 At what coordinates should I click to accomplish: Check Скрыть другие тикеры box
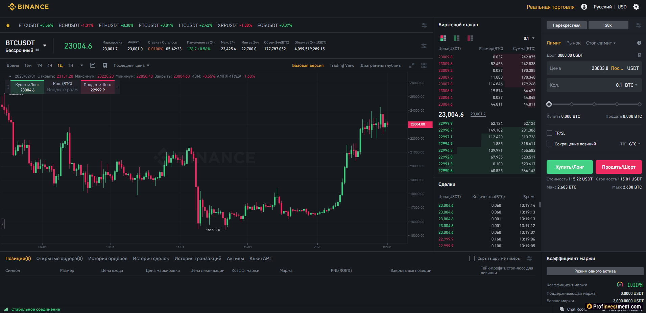[472, 258]
